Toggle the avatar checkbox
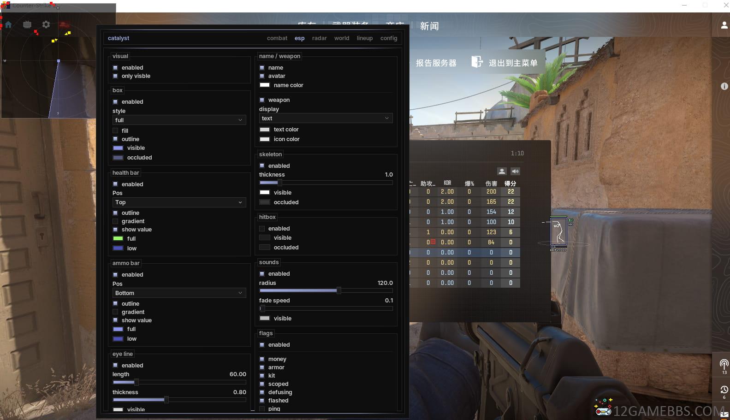 pyautogui.click(x=262, y=76)
